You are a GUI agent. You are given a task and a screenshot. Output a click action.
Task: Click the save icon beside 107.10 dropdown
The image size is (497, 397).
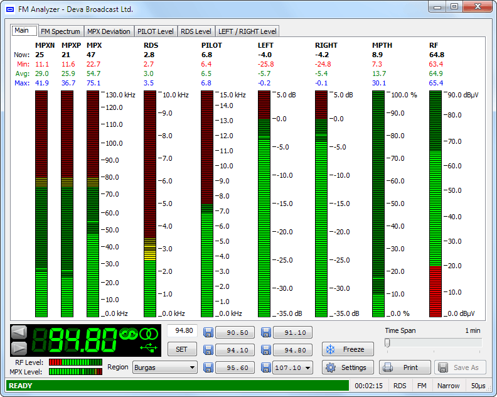266,368
